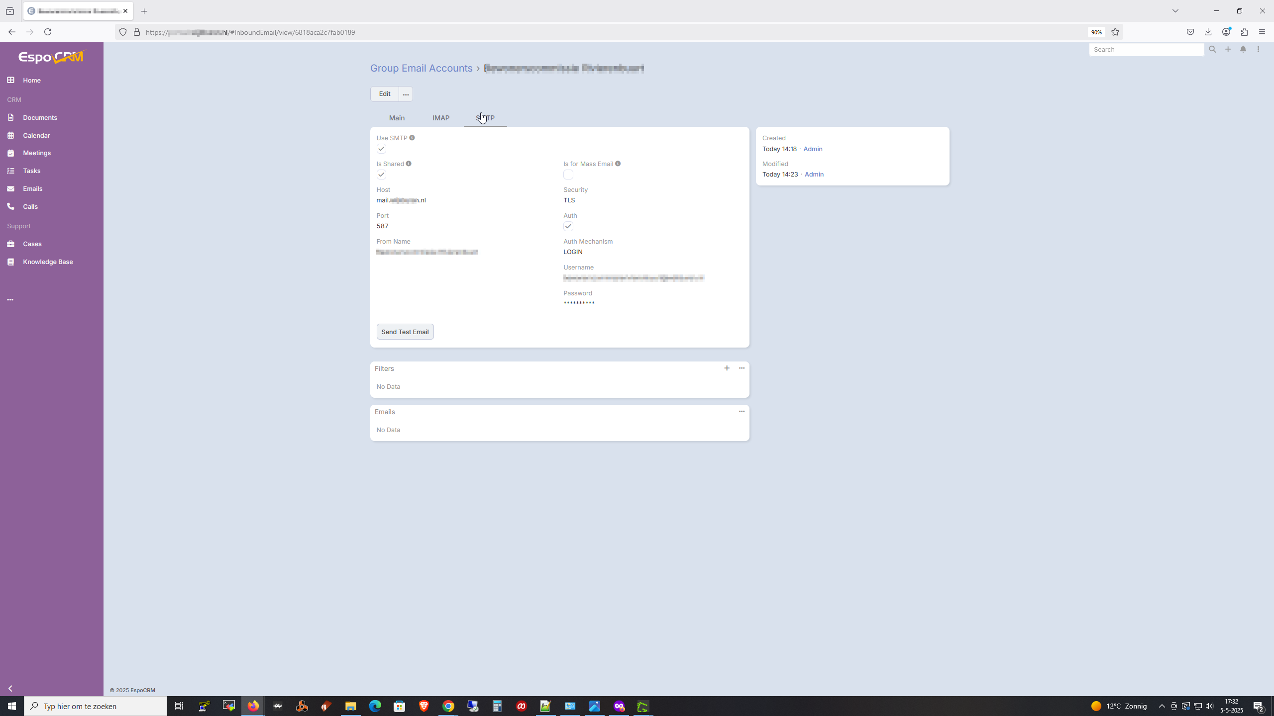Viewport: 1274px width, 716px height.
Task: Click the masked password value
Action: coord(579,303)
